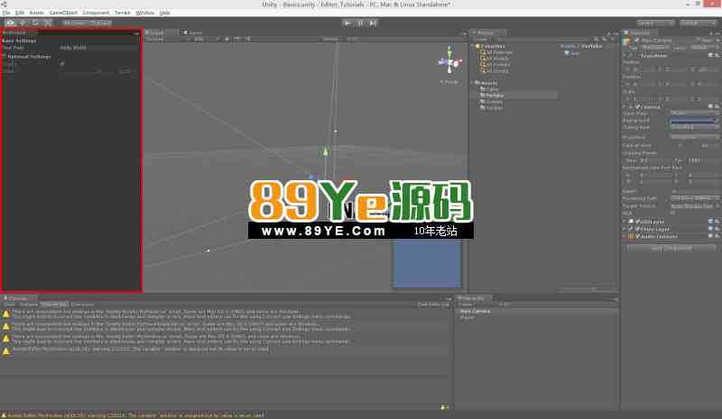Open the Audio Listener component help icon
Image resolution: width=722 pixels, height=419 pixels.
pos(710,236)
